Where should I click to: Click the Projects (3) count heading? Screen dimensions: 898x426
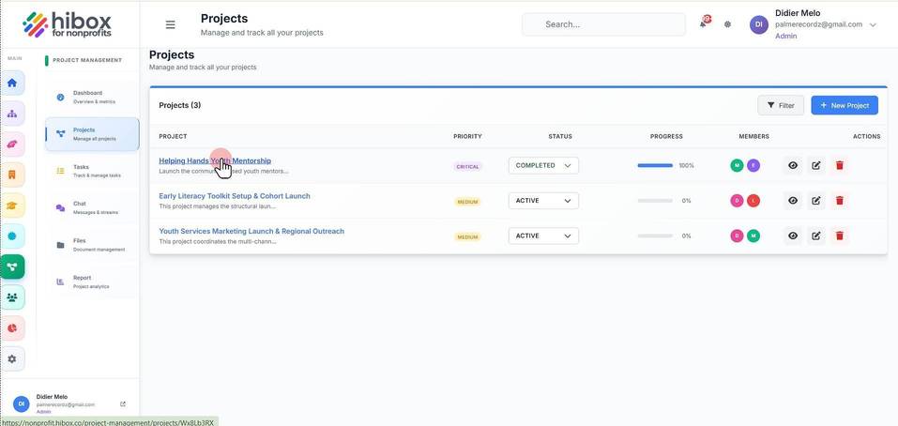tap(180, 105)
